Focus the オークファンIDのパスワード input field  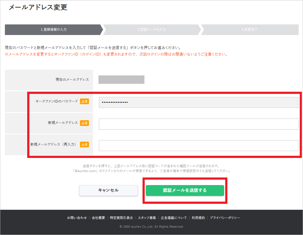[199, 102]
